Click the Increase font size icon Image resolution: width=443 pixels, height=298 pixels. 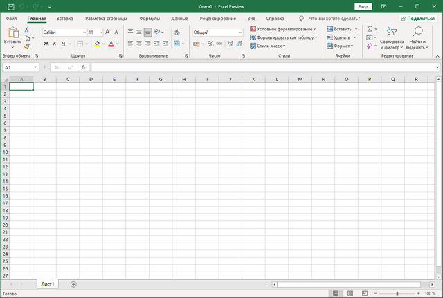(x=108, y=32)
